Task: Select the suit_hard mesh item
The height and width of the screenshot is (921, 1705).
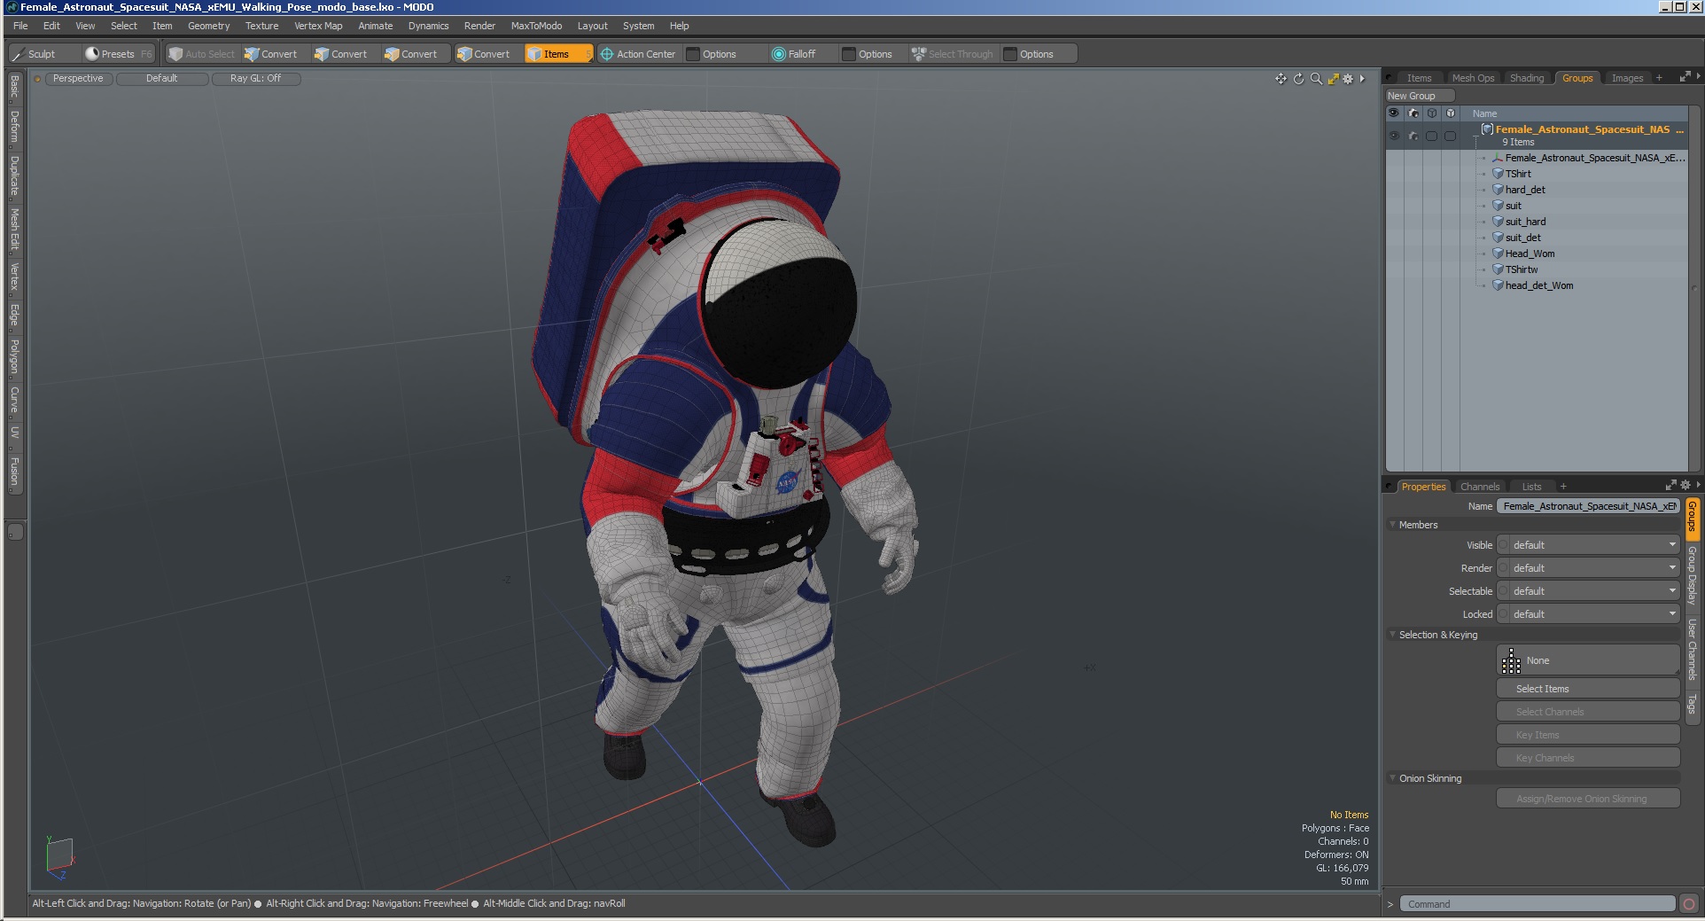Action: pos(1524,222)
